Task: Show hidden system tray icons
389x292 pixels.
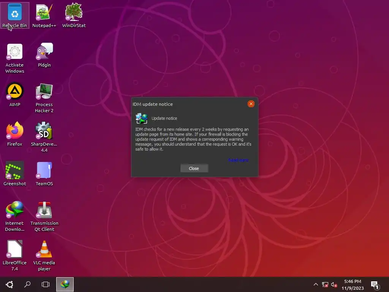Action: pos(316,284)
